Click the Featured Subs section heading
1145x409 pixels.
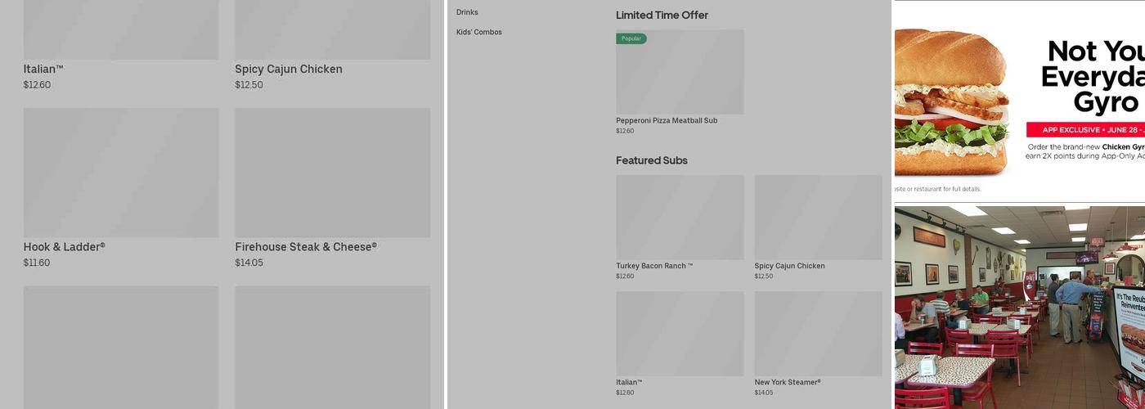[651, 160]
